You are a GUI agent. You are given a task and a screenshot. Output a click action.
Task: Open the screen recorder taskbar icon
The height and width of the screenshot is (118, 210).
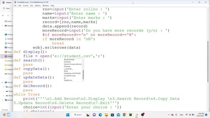coord(143,115)
